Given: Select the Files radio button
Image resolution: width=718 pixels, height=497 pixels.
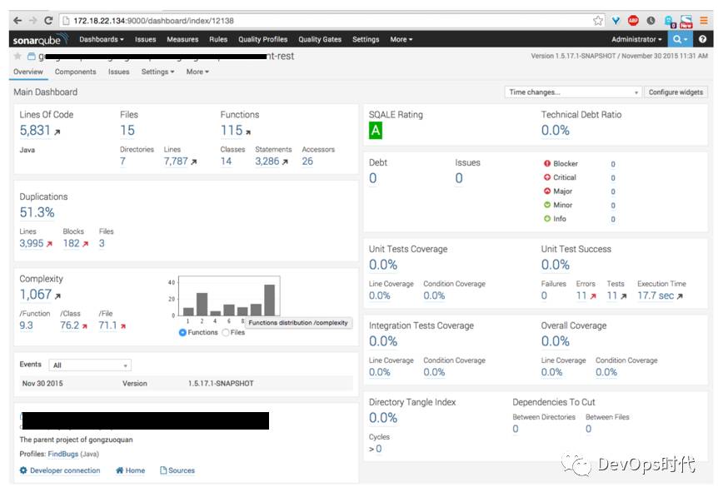Looking at the screenshot, I should pos(225,332).
